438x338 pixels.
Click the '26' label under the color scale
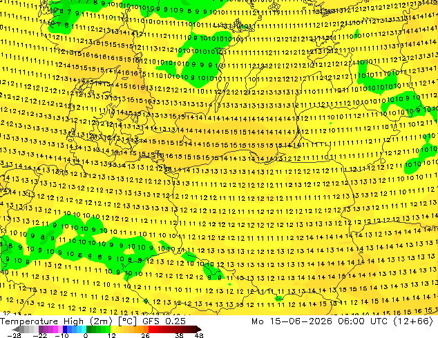[x=145, y=335]
